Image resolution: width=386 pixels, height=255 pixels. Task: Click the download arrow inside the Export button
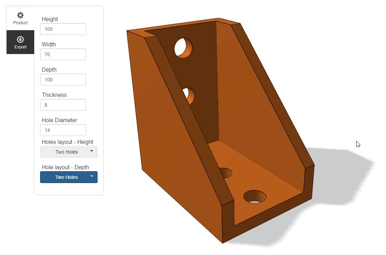coord(20,39)
